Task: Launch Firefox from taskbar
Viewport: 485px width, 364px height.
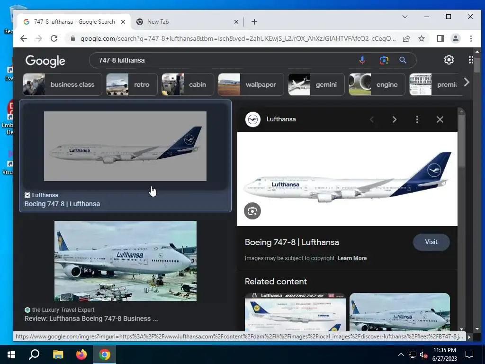Action: click(x=81, y=355)
